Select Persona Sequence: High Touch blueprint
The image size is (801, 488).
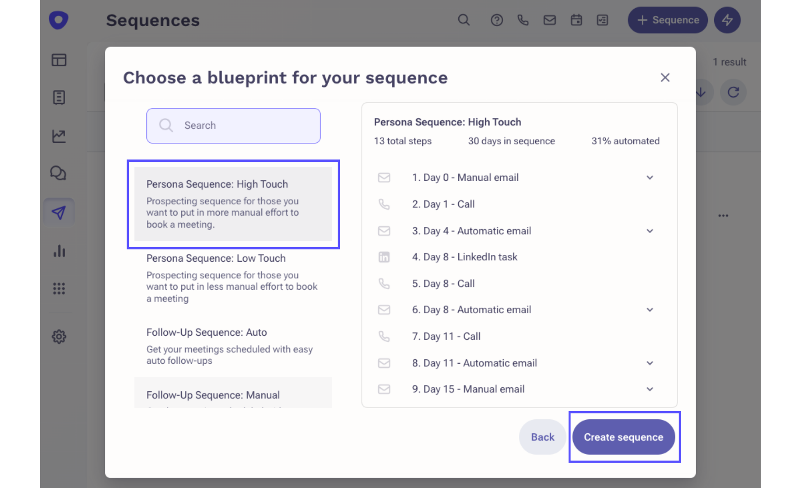[233, 204]
